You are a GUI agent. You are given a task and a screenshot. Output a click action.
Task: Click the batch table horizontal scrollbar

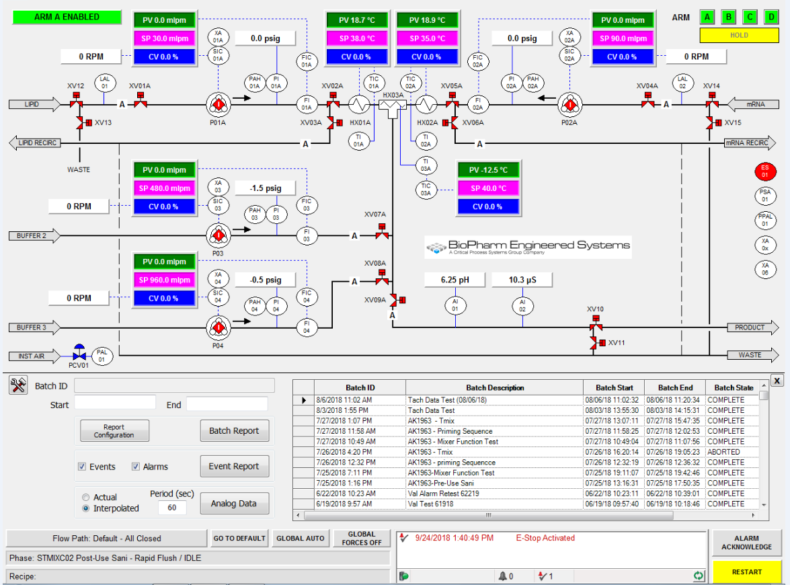489,516
